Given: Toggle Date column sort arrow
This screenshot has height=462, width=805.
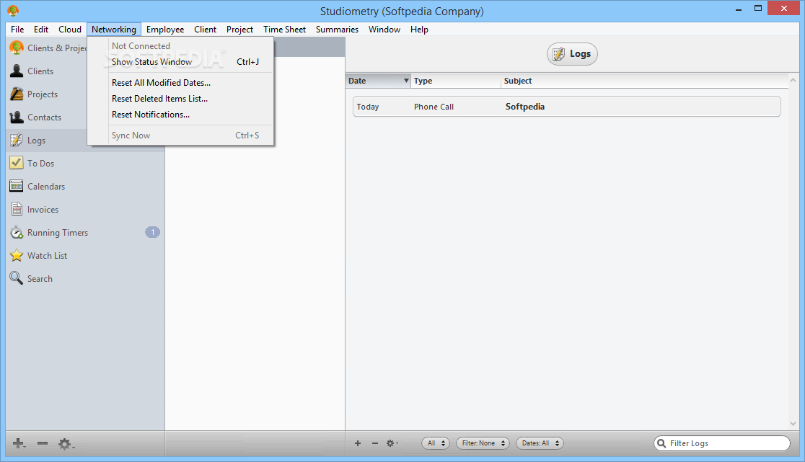Looking at the screenshot, I should (406, 81).
